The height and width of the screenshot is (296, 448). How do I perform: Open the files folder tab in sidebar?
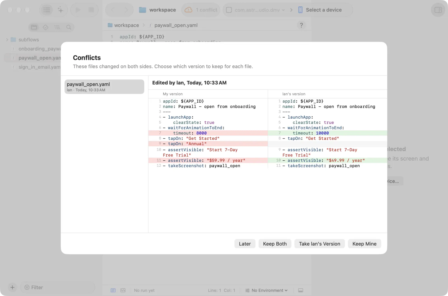click(x=34, y=27)
